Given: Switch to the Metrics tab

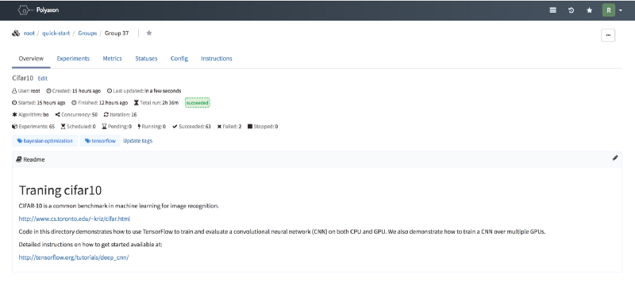Looking at the screenshot, I should [112, 59].
